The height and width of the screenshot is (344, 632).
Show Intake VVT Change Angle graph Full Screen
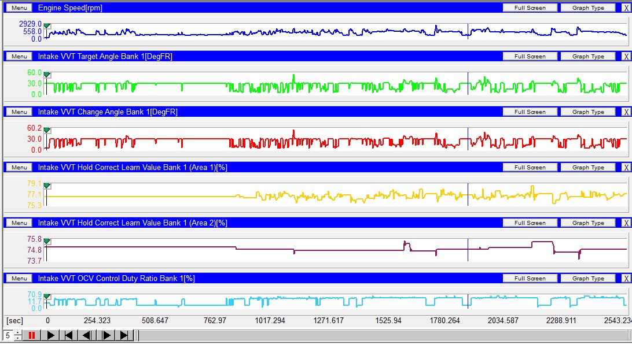[530, 112]
